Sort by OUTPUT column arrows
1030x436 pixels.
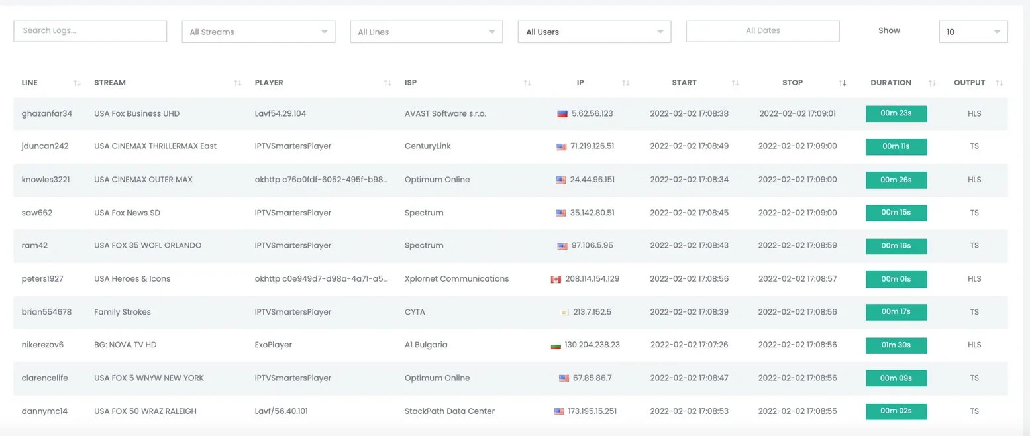(x=1000, y=83)
